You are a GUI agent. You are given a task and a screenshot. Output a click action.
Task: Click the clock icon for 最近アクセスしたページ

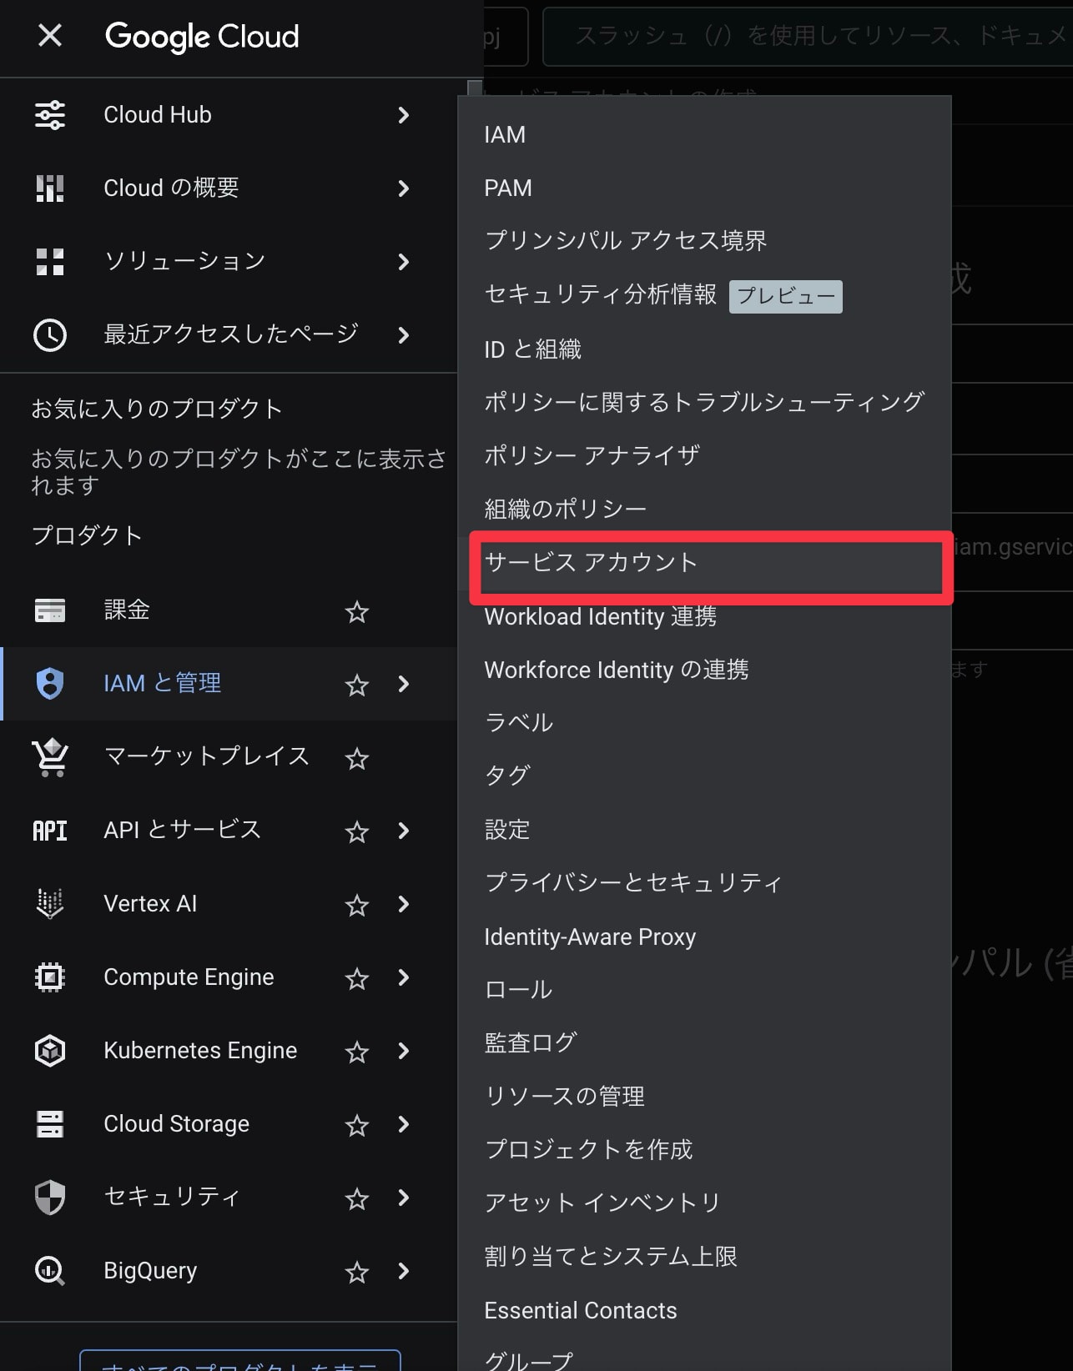click(x=50, y=335)
